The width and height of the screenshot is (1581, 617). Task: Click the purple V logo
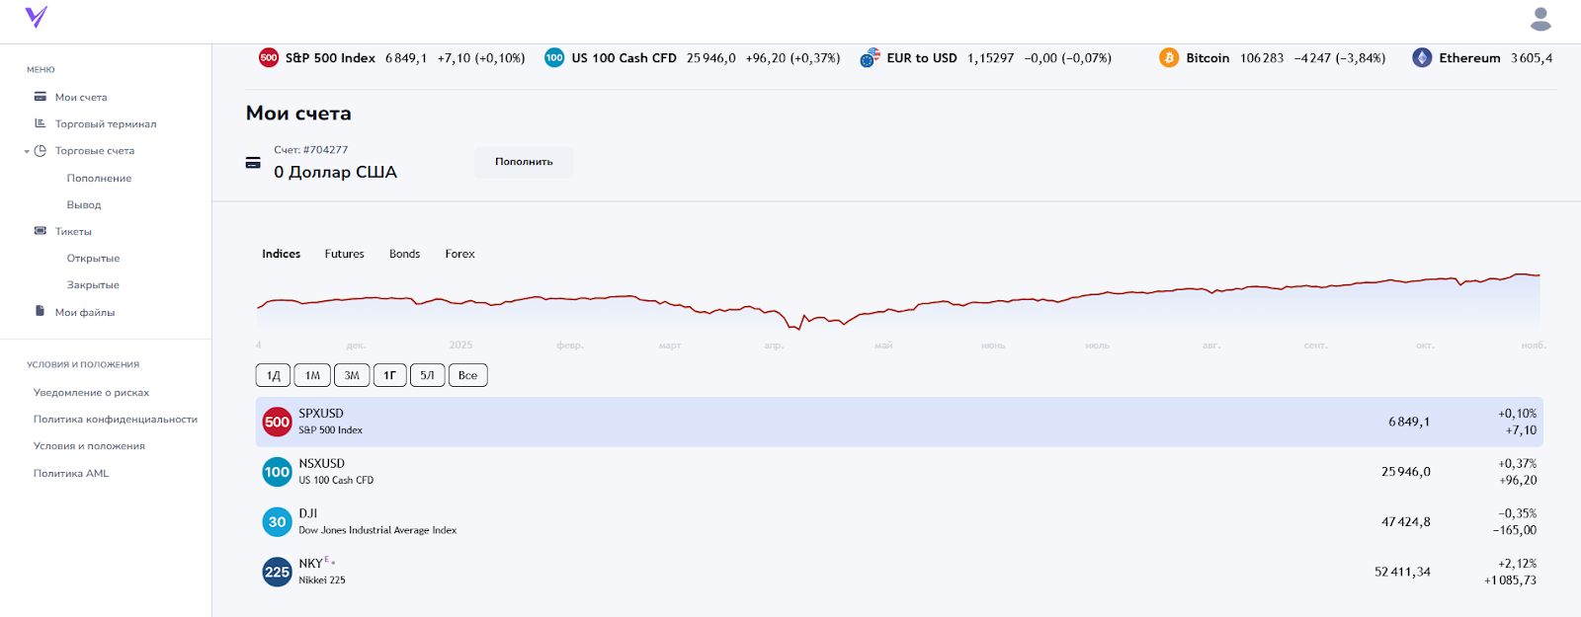coord(36,17)
